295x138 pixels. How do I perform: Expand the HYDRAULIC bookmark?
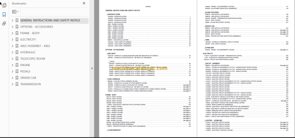point(13,53)
